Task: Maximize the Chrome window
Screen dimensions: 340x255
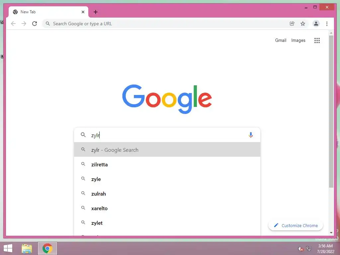Action: 315,7
